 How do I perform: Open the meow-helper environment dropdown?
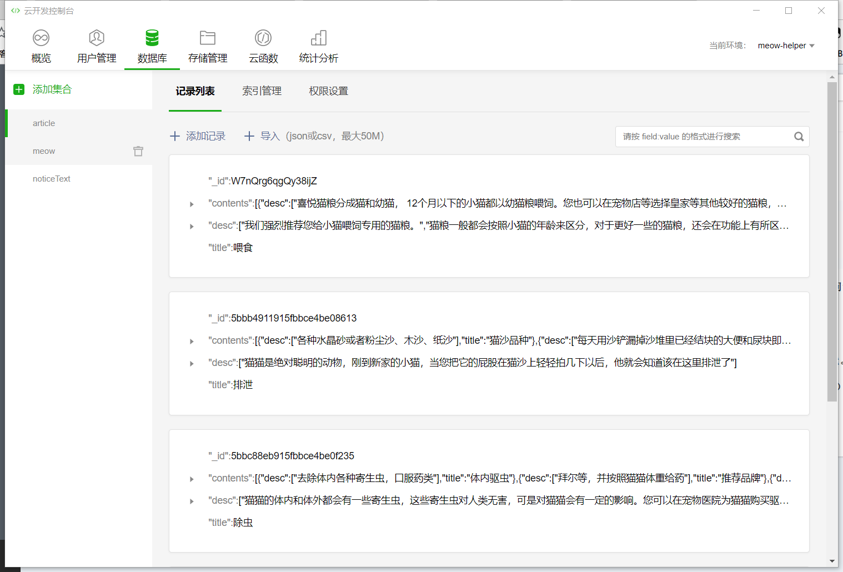pos(786,46)
